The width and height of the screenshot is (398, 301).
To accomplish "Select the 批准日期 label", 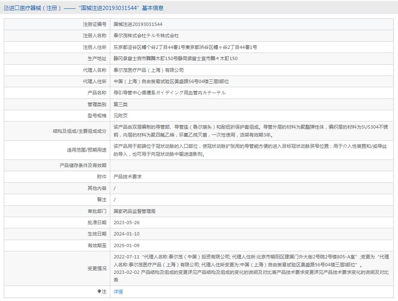I will [x=97, y=223].
